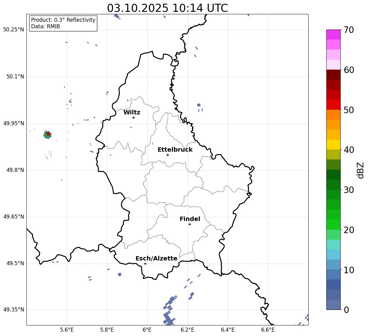Click the Esch/Alzette label text

tap(156, 259)
